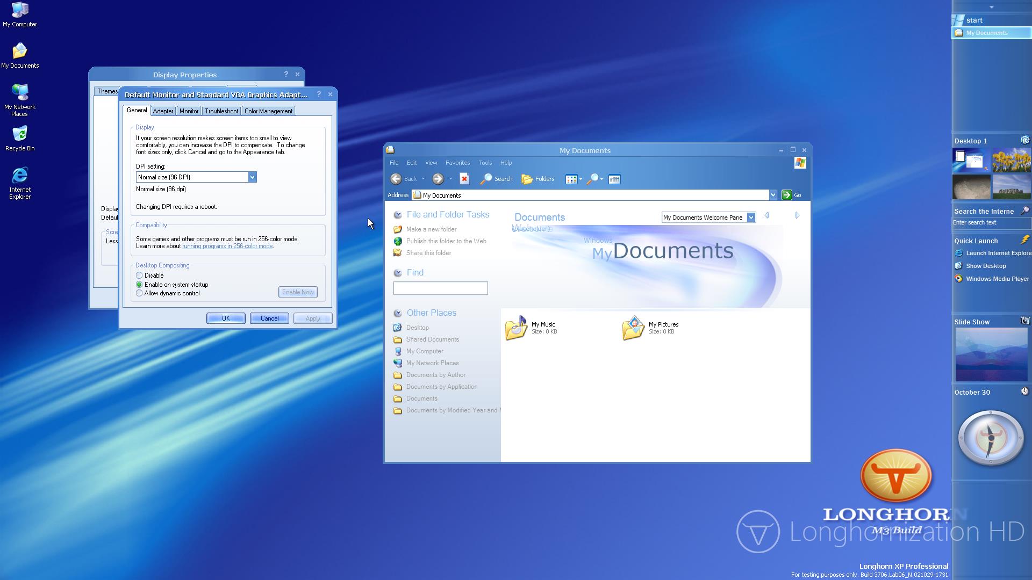Switch to the Troubleshoot tab
The height and width of the screenshot is (580, 1032).
pos(221,111)
